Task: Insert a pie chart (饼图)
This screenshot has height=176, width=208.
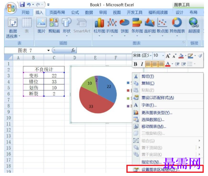Action: [124, 27]
